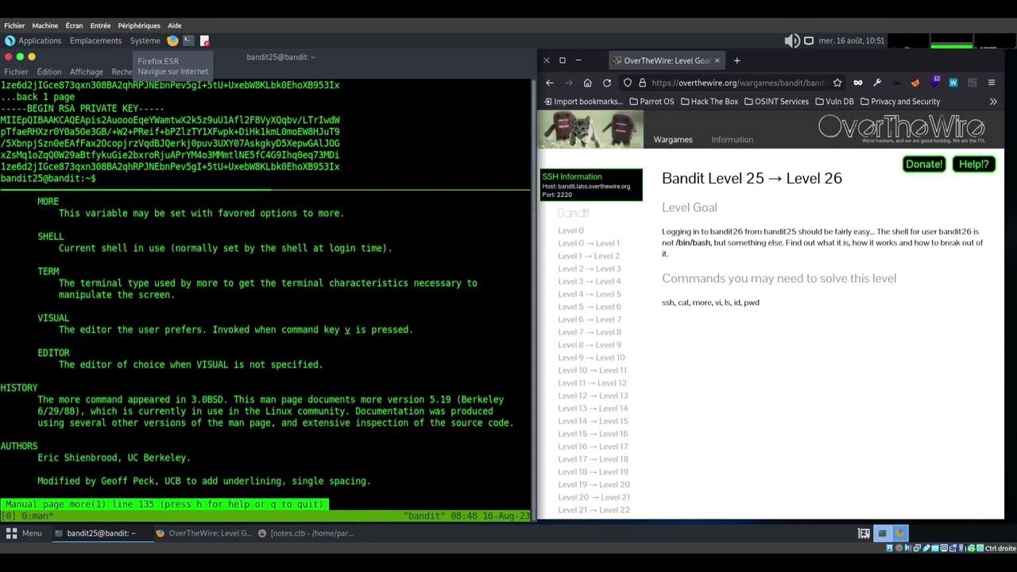
Task: Open the VirtualBox Écran menu
Action: (74, 25)
